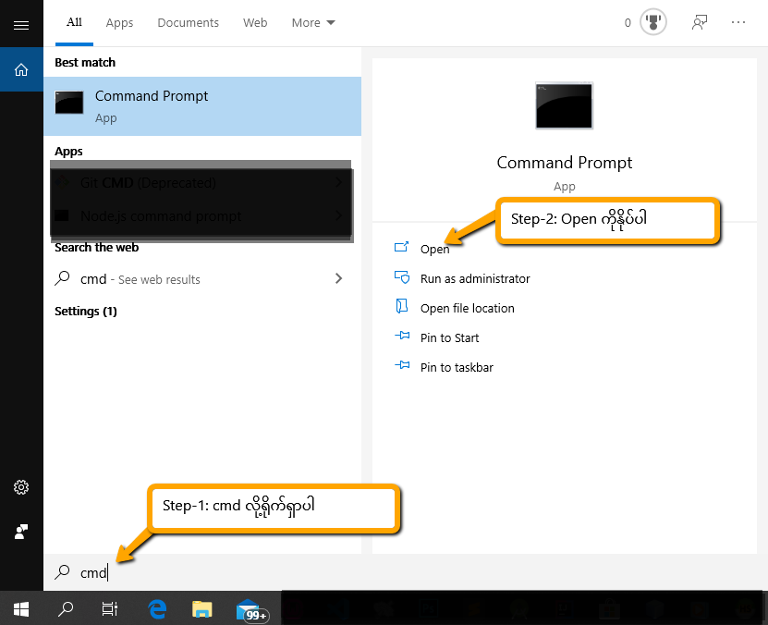
Task: Choose Run as administrator
Action: 475,278
